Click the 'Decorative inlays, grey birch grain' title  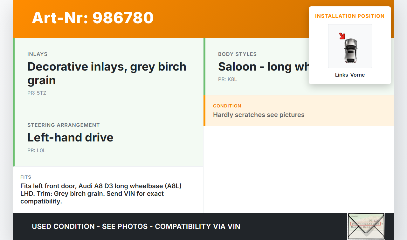tap(107, 73)
